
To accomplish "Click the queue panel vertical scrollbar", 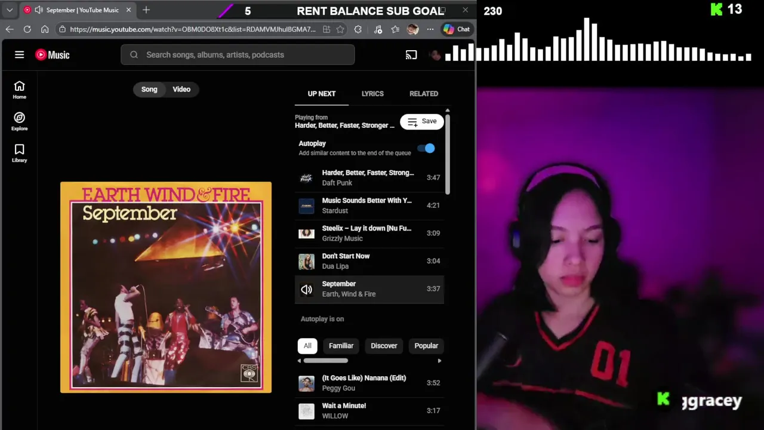I will click(447, 153).
